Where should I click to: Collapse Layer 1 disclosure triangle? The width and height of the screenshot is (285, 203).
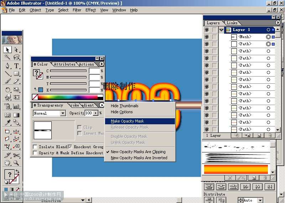pyautogui.click(x=221, y=30)
